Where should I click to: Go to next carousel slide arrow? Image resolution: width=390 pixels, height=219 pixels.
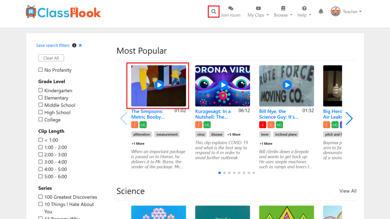tap(349, 118)
